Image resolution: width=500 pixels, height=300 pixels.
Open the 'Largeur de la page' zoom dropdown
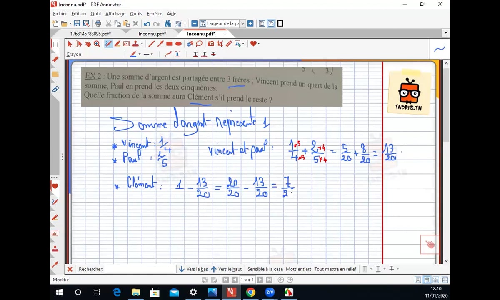[243, 24]
